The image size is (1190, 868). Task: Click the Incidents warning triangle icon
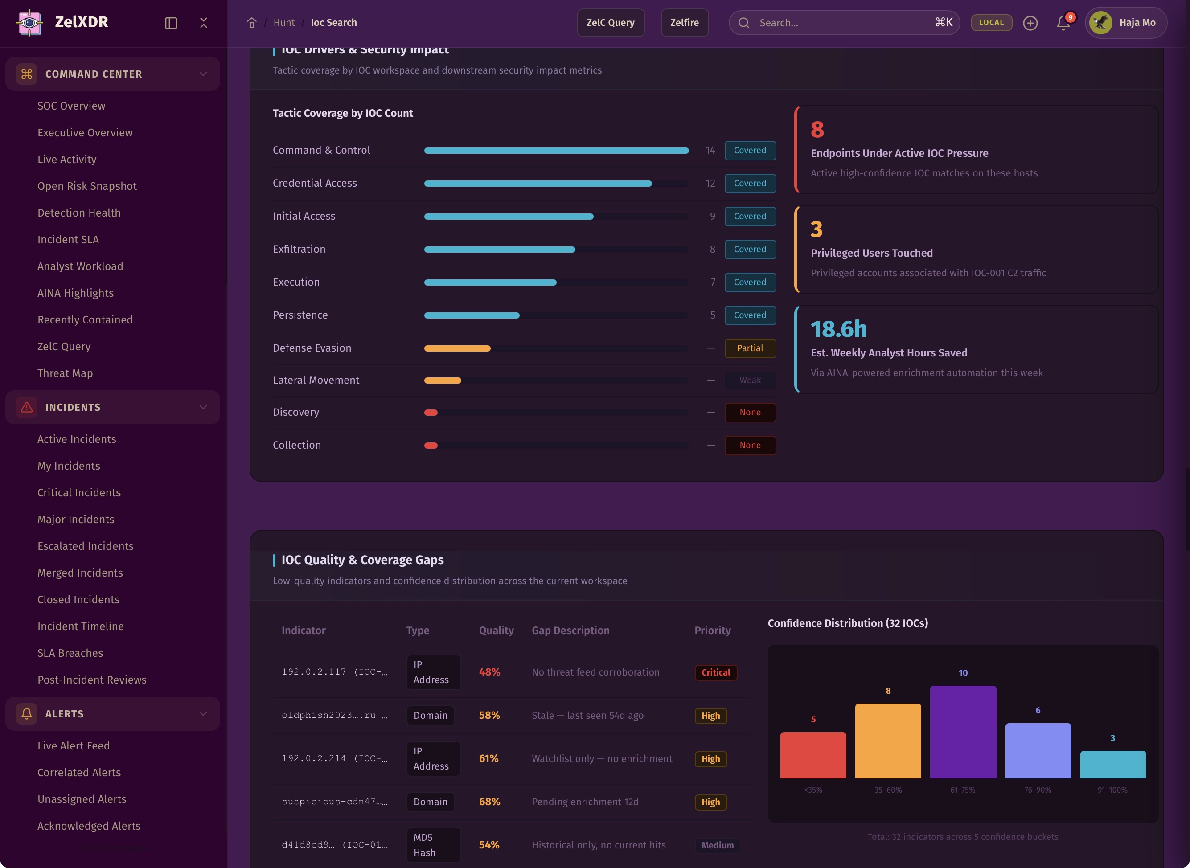(27, 407)
